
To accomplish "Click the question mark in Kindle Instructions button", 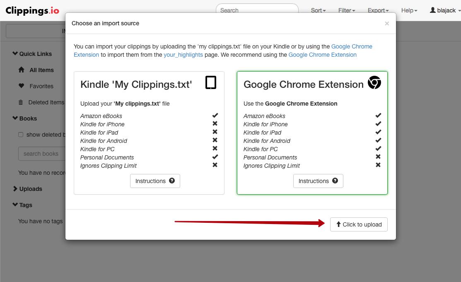I will tap(172, 181).
